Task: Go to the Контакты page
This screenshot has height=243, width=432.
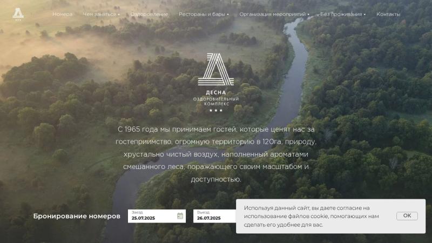Action: (x=388, y=14)
